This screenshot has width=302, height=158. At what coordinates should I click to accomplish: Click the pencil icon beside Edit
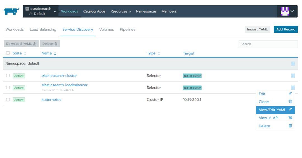pos(290,94)
